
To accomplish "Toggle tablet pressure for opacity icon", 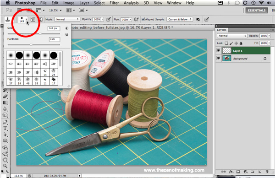I will pos(108,19).
